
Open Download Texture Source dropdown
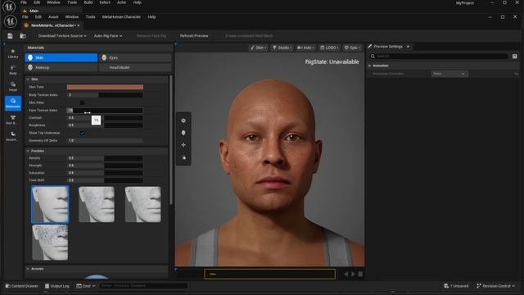click(x=62, y=36)
